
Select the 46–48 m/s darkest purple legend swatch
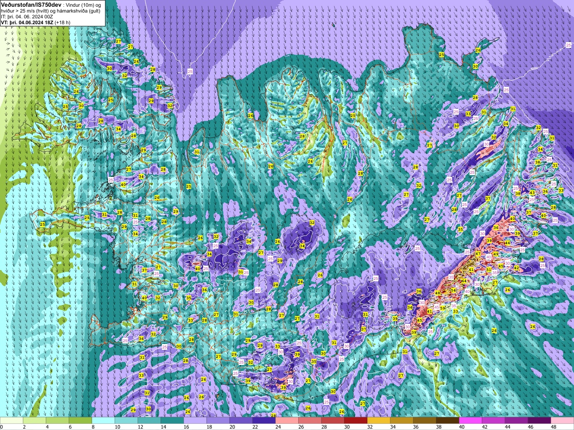pyautogui.click(x=539, y=420)
